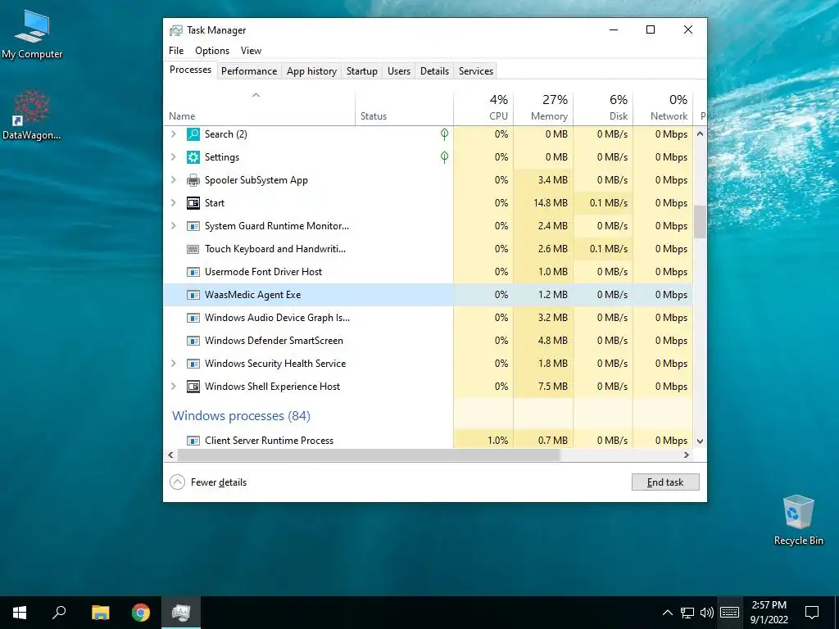Sort by the Disk column header
This screenshot has width=839, height=629.
603,109
